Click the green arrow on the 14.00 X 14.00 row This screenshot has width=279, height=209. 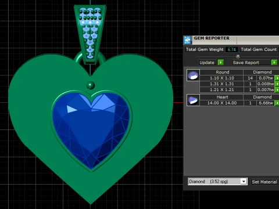tap(277, 103)
